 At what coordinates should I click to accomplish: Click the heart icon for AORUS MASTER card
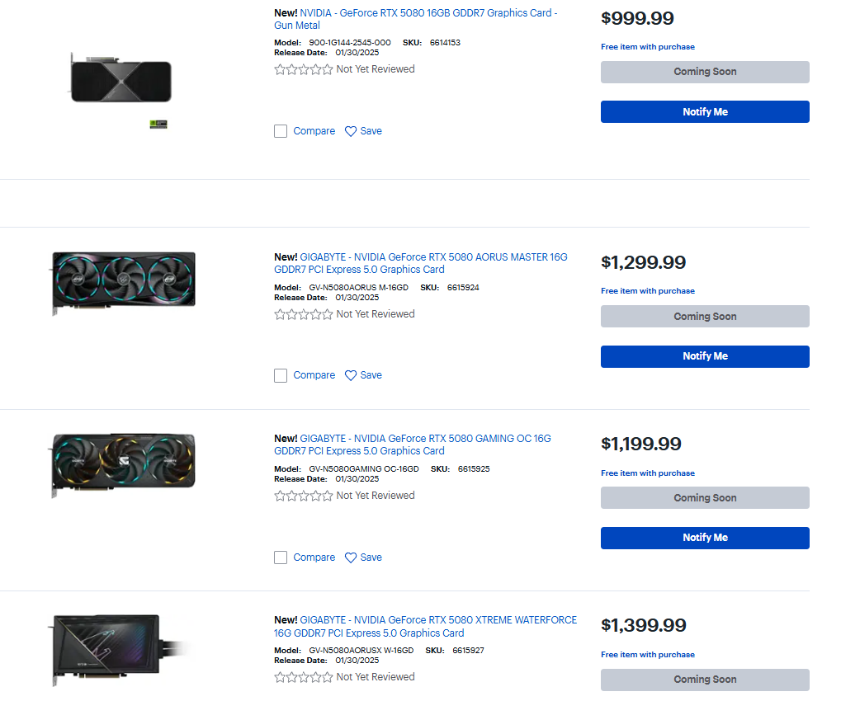coord(351,375)
